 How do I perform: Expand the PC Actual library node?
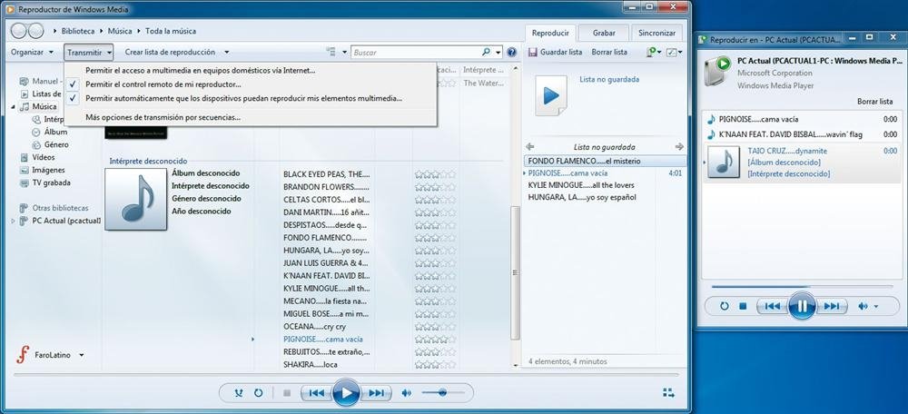click(x=14, y=221)
